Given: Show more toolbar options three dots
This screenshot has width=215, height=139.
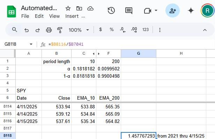Looking at the screenshot, I should [160, 30].
